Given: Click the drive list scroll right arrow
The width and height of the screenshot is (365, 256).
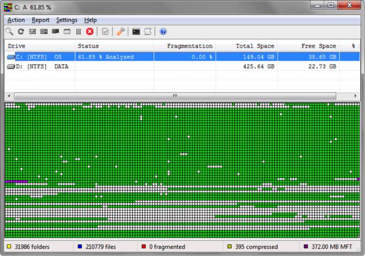Looking at the screenshot, I should (x=355, y=96).
